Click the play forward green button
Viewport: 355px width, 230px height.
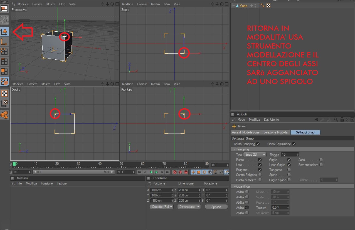pyautogui.click(x=156, y=172)
